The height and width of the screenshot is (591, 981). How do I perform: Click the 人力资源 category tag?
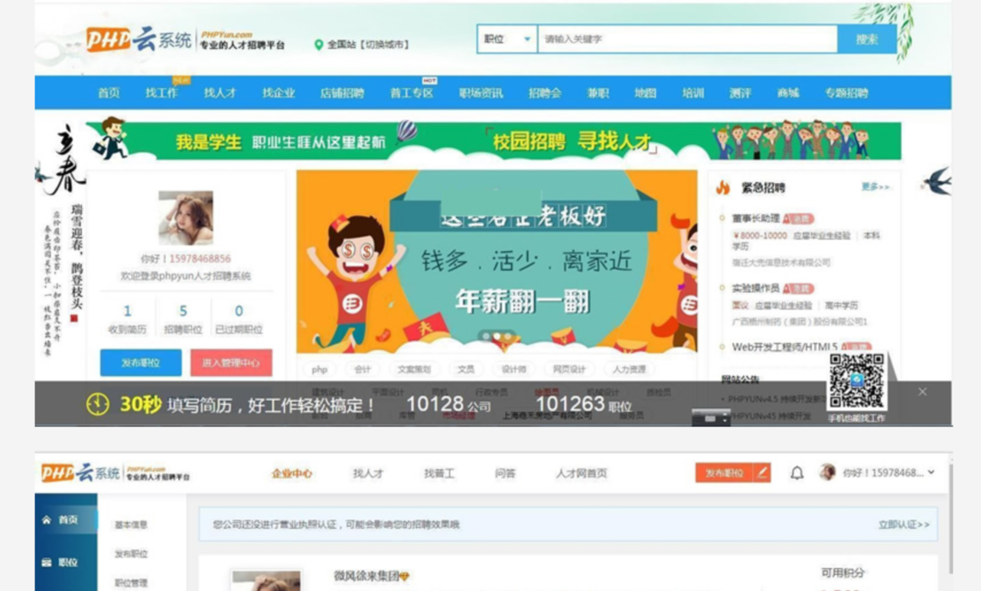coord(629,369)
